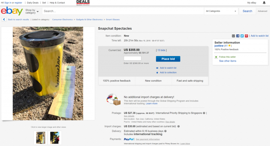Open the notifications bell
This screenshot has width=270, height=146.
[264, 3]
